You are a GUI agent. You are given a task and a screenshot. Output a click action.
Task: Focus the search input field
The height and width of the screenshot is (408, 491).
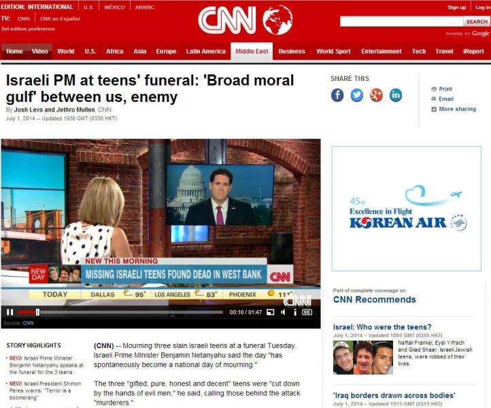click(x=402, y=22)
